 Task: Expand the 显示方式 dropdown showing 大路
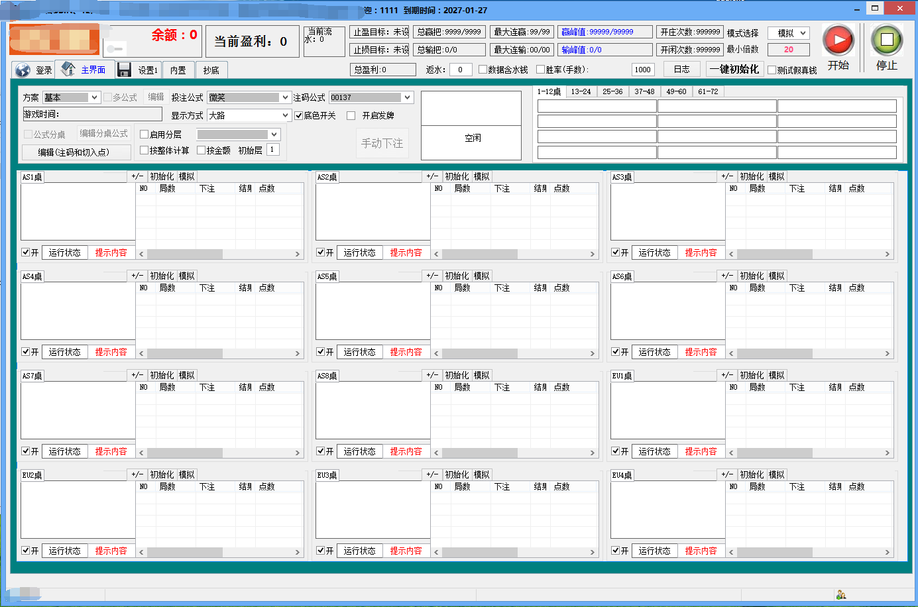point(249,115)
